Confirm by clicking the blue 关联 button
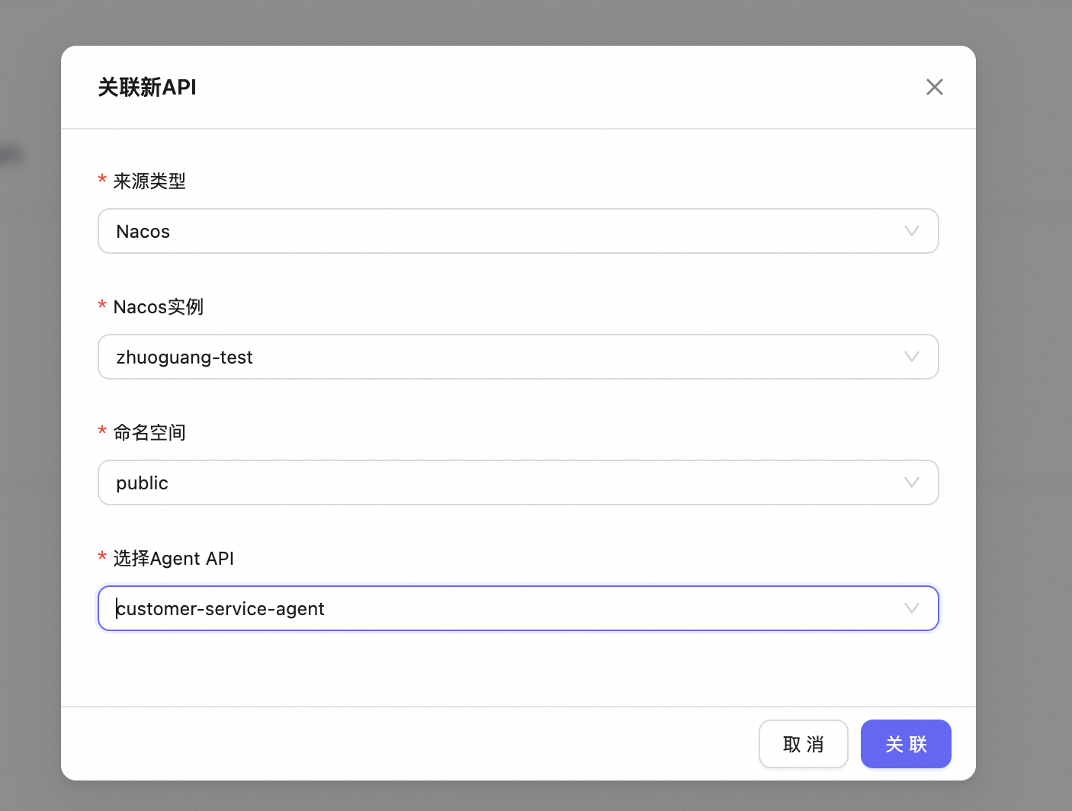Image resolution: width=1072 pixels, height=811 pixels. (x=906, y=744)
